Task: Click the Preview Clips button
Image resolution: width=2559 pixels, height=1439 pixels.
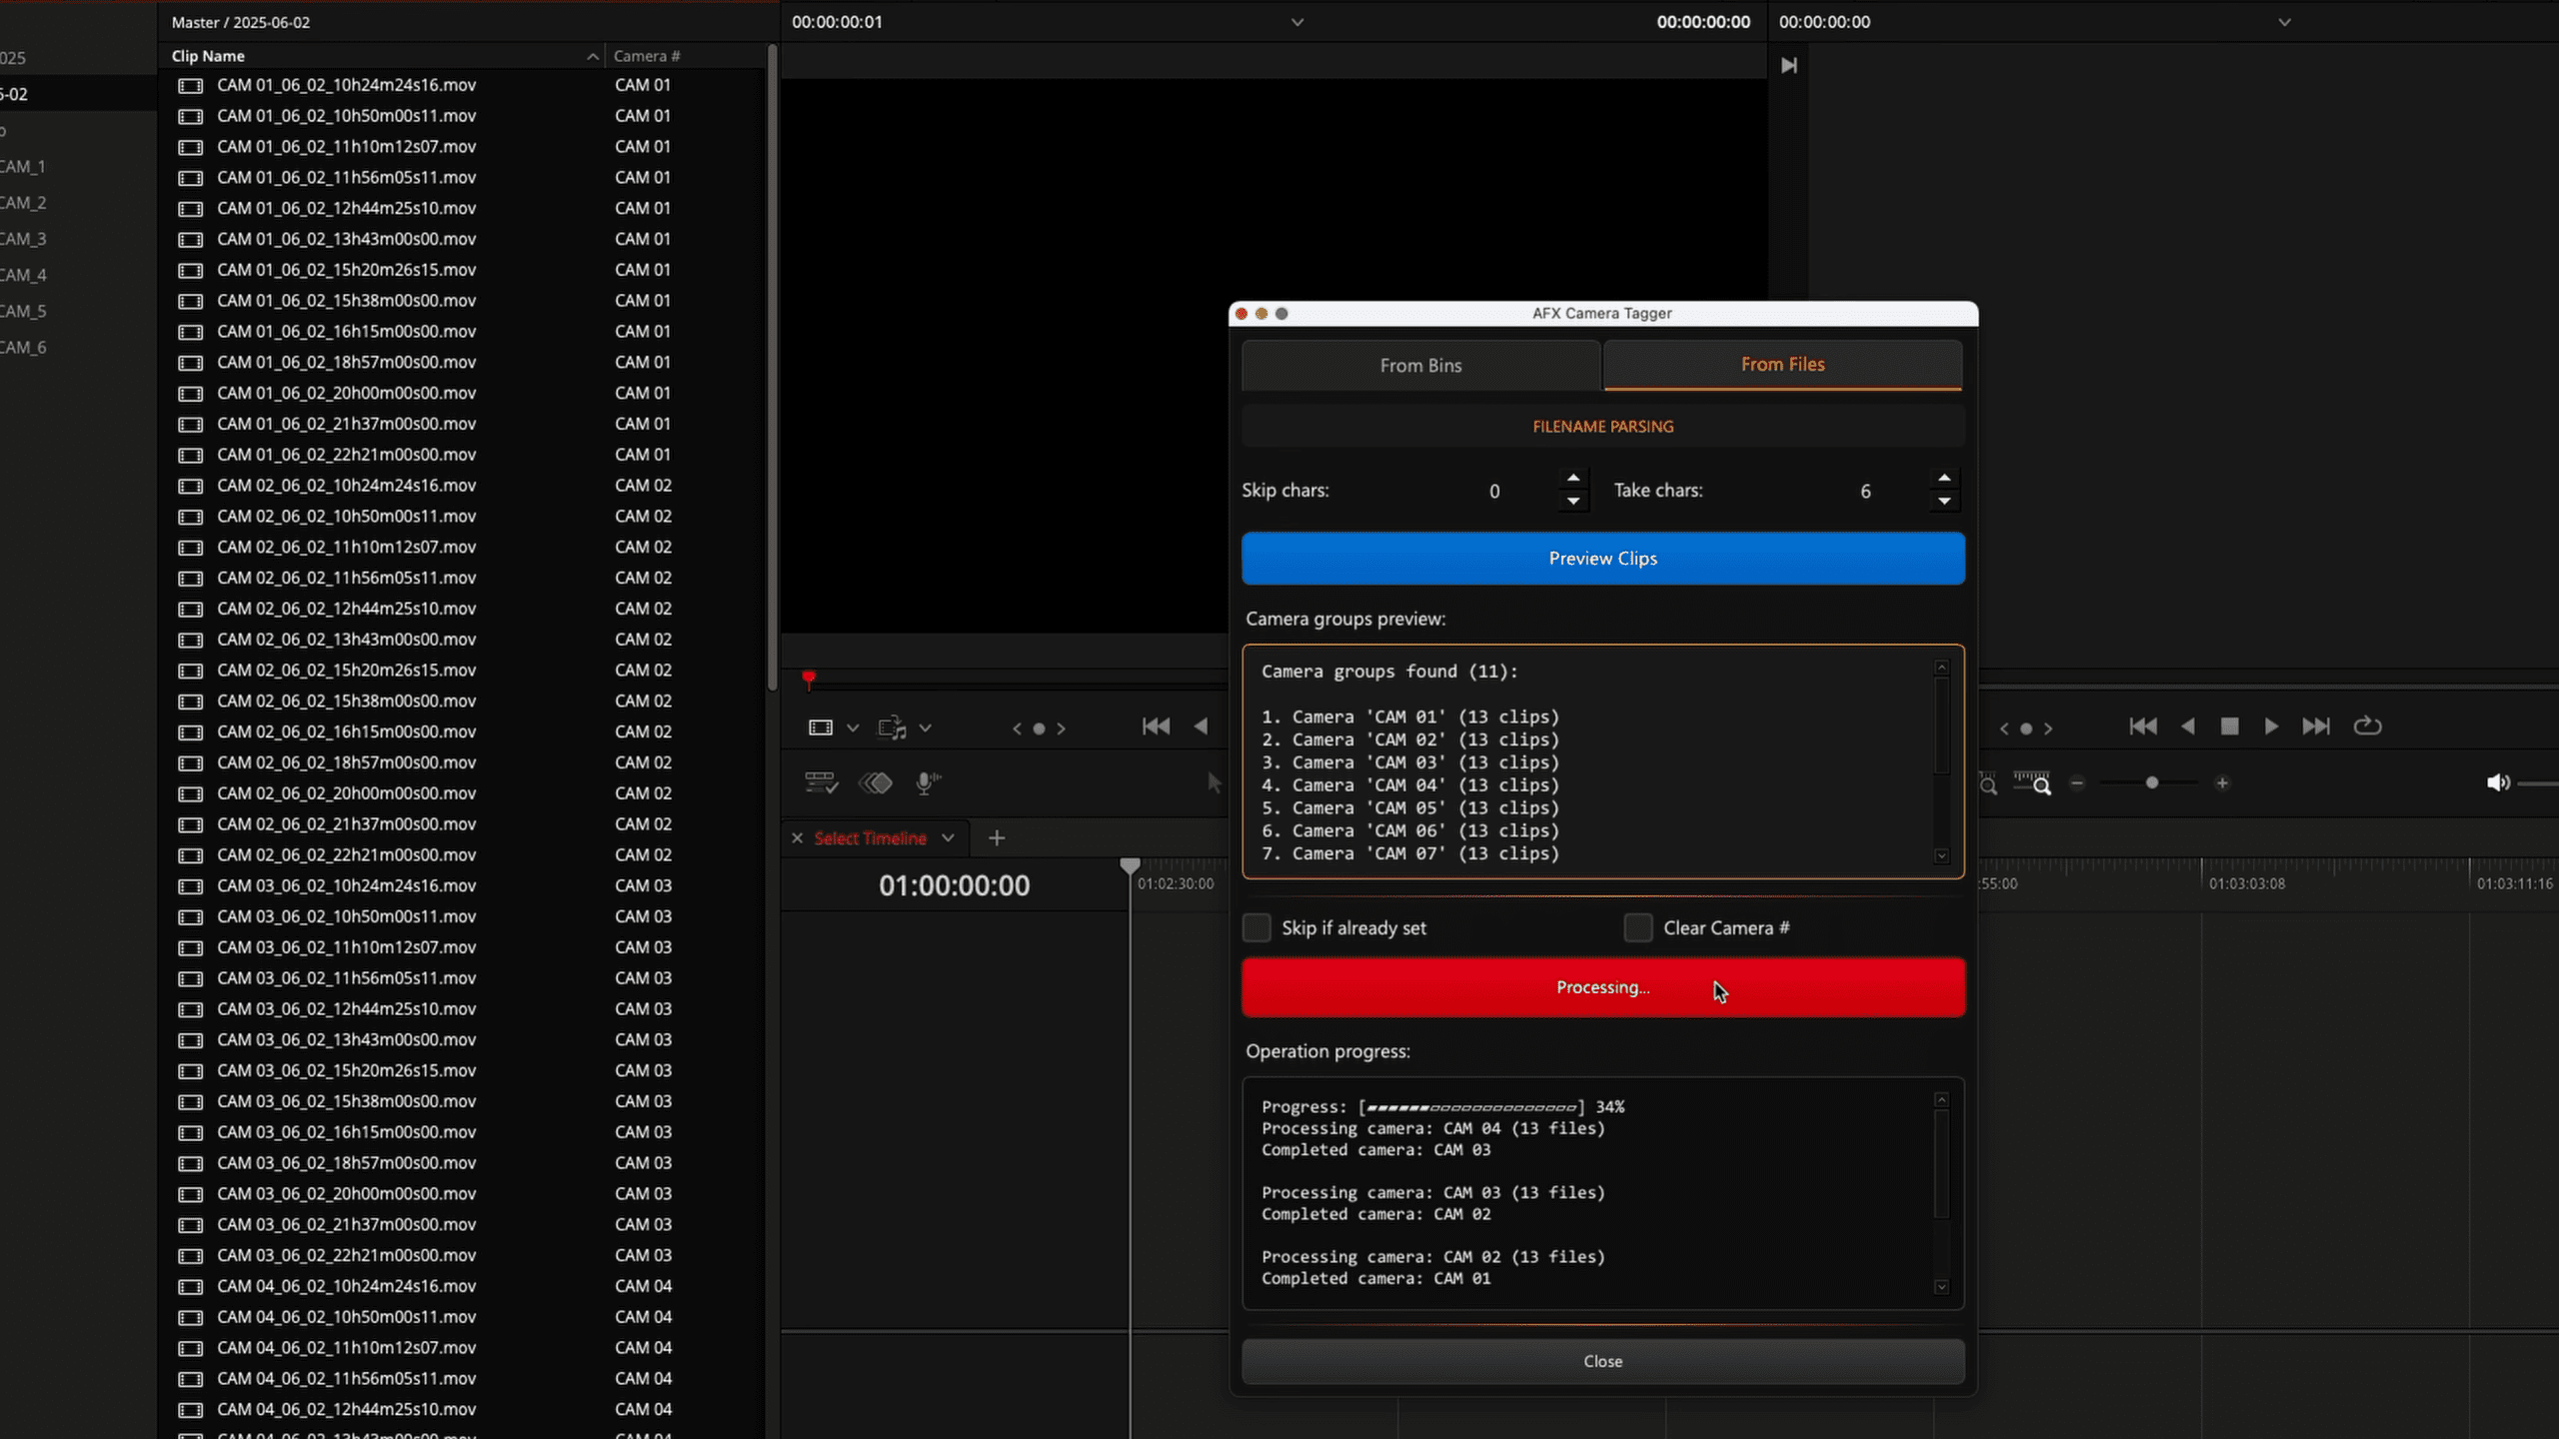Action: (1601, 558)
